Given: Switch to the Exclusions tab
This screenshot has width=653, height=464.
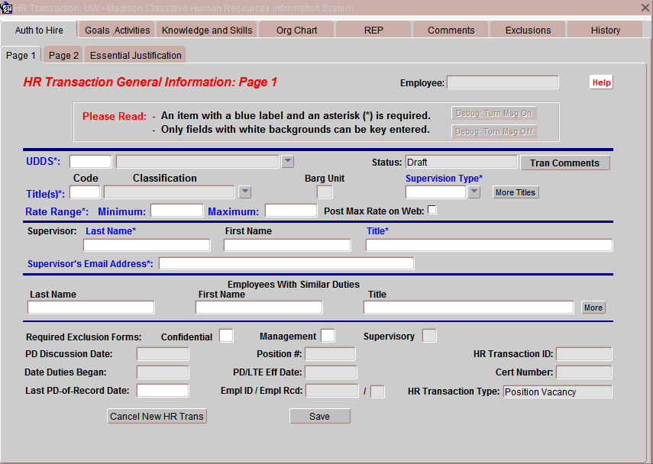Looking at the screenshot, I should (528, 31).
